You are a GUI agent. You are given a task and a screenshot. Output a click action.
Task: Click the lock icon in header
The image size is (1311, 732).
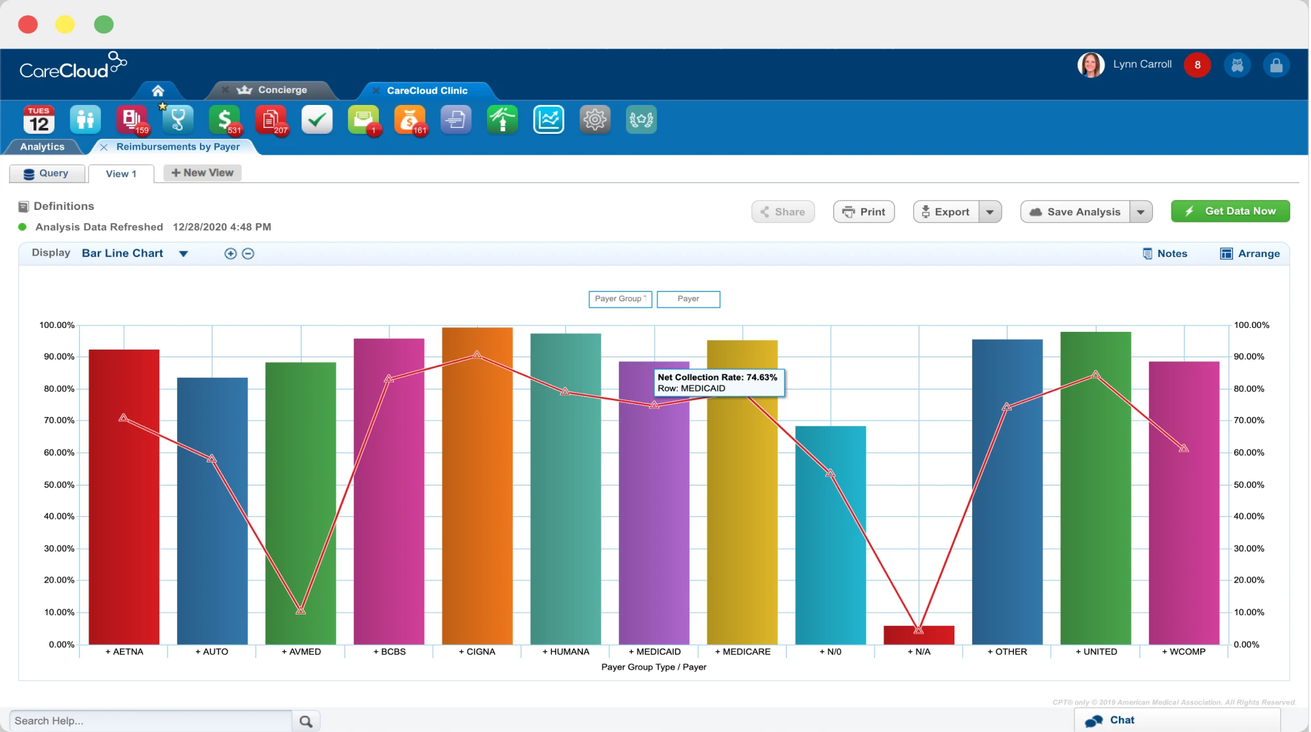coord(1276,65)
